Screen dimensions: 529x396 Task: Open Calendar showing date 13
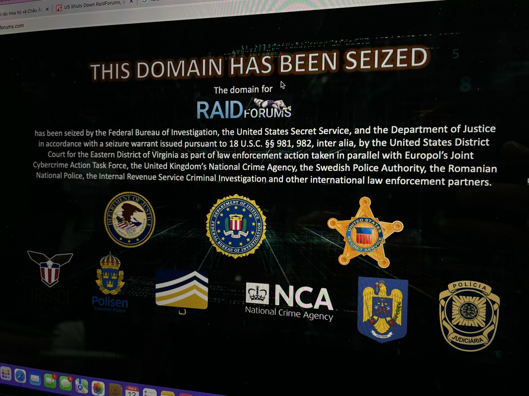point(132,391)
